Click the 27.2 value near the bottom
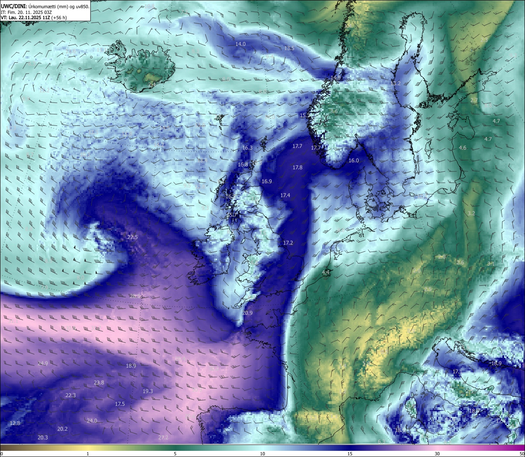Image resolution: width=525 pixels, height=457 pixels. (163, 437)
